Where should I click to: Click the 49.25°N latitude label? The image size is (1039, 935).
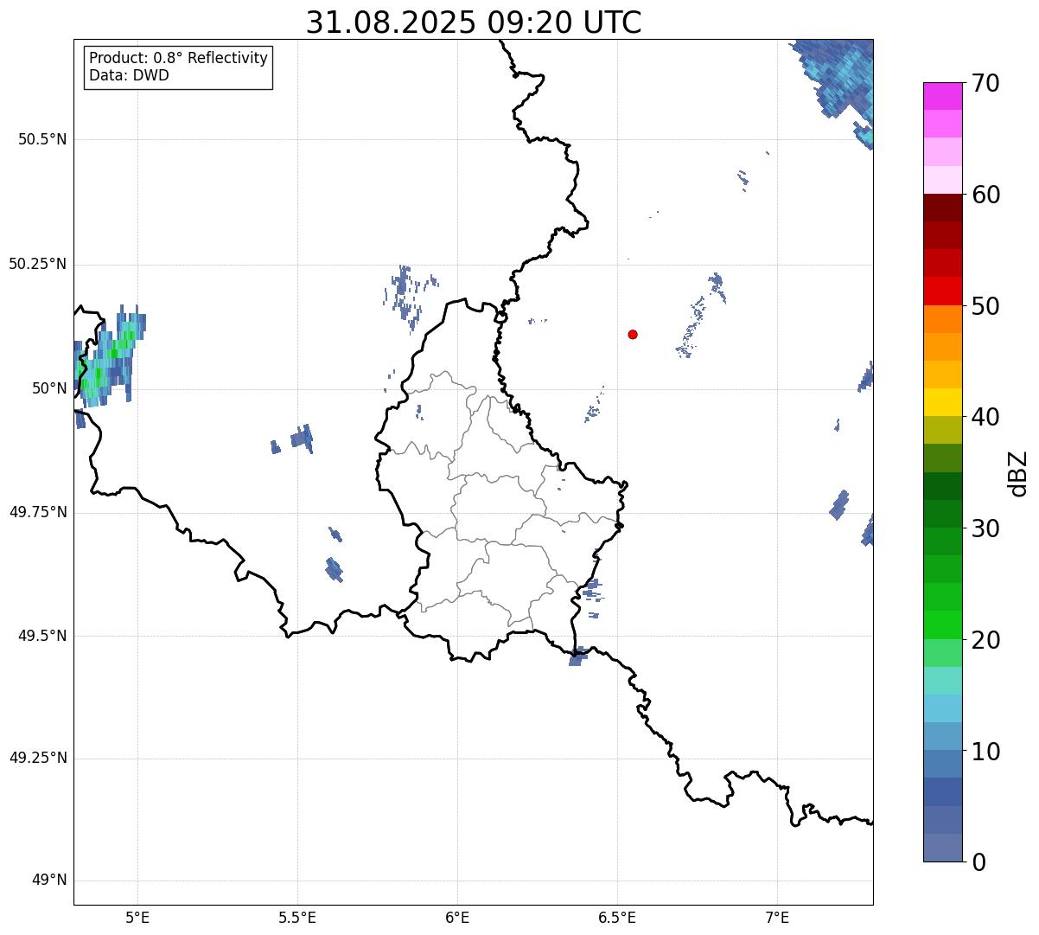pos(38,758)
